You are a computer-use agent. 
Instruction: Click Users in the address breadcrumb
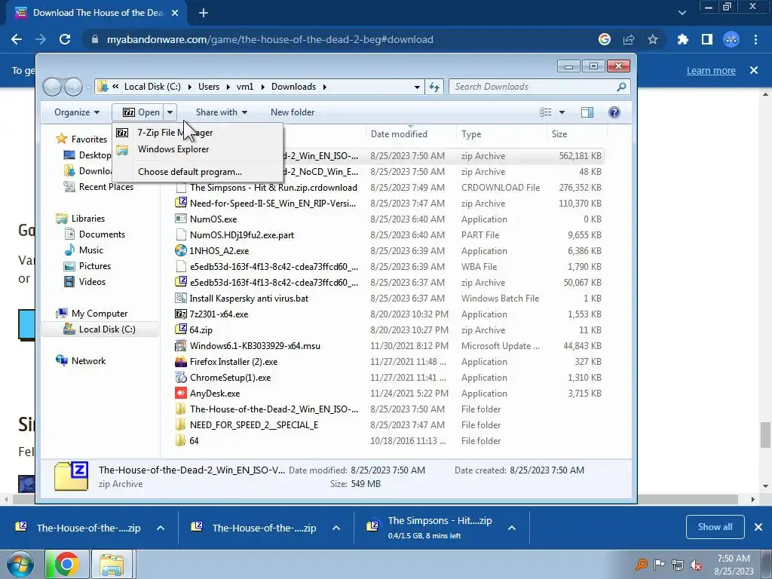(x=209, y=87)
